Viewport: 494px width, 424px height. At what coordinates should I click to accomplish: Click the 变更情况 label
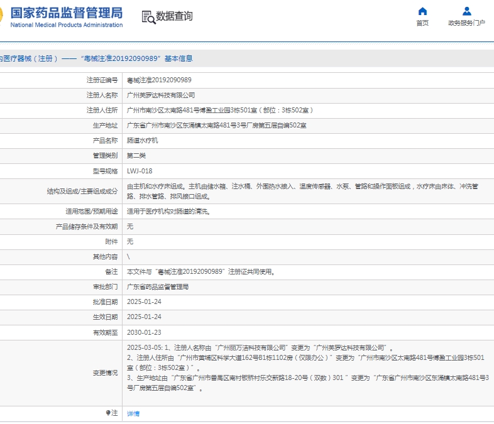[x=105, y=373]
